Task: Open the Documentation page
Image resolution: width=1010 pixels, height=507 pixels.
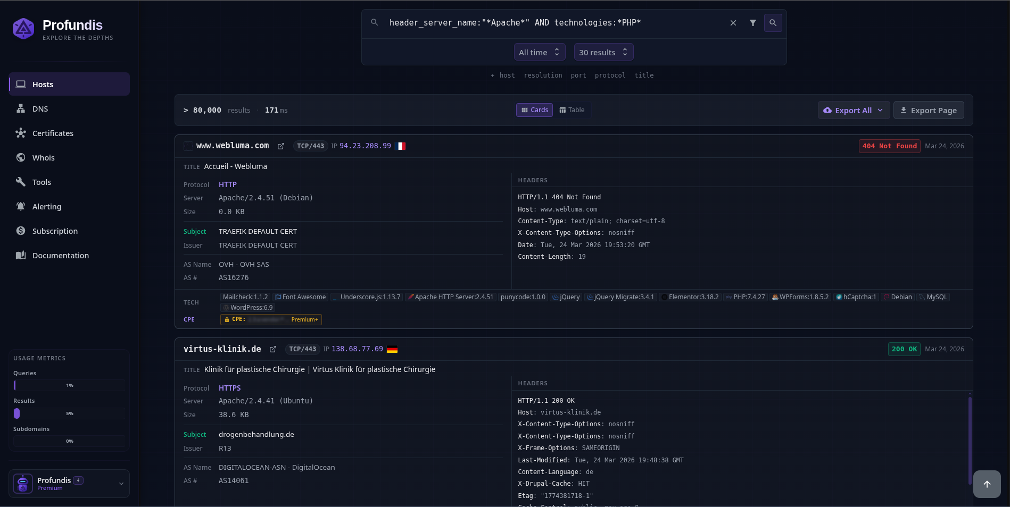Action: coord(69,255)
